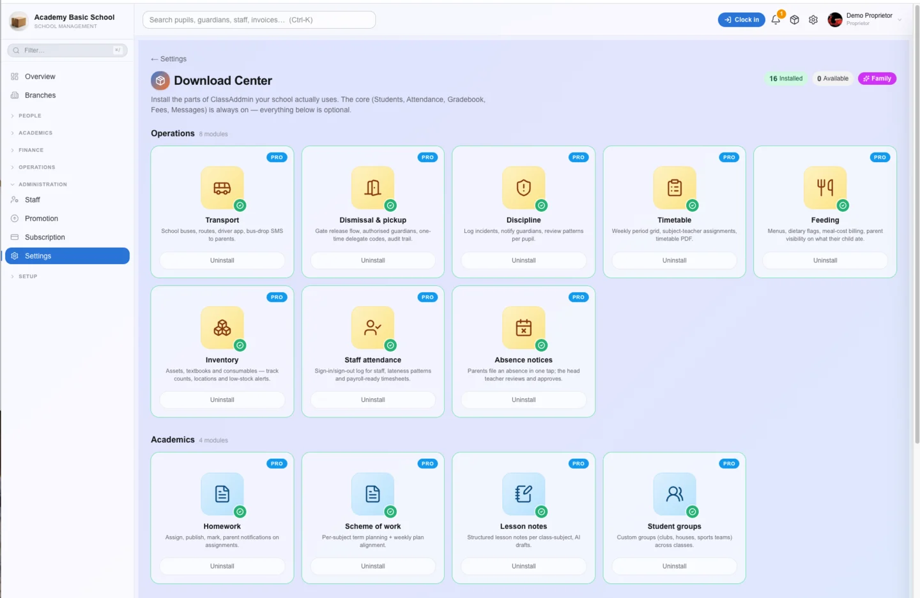Click the Inventory boxes icon
920x598 pixels.
222,328
